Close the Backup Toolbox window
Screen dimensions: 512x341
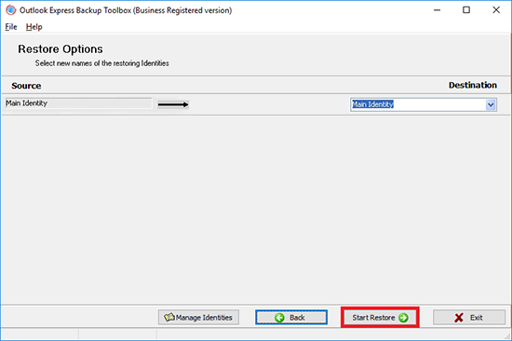pos(496,10)
